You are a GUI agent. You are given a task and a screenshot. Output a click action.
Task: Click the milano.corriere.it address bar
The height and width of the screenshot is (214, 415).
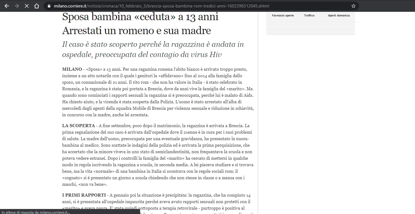coord(162,6)
